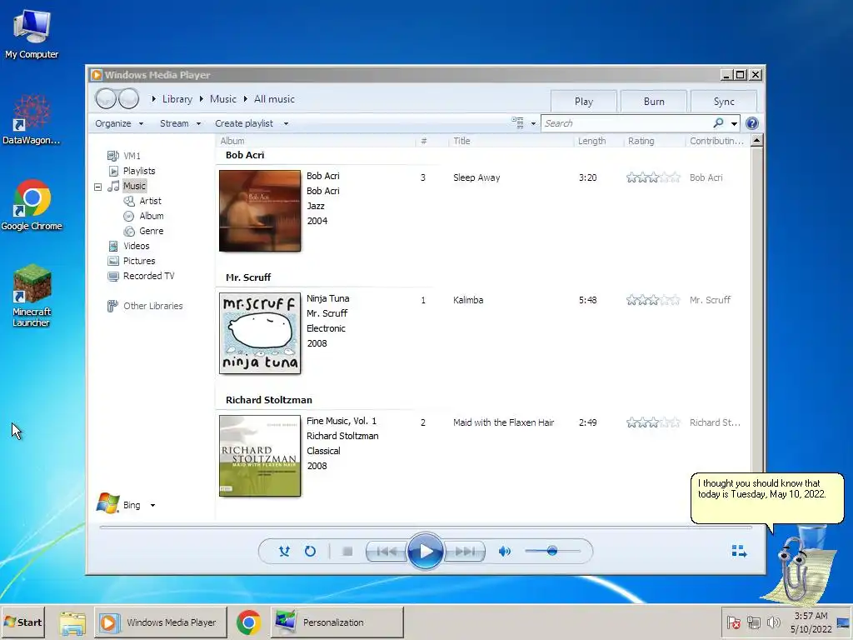
Task: Open Help with the question mark icon
Action: coord(752,123)
